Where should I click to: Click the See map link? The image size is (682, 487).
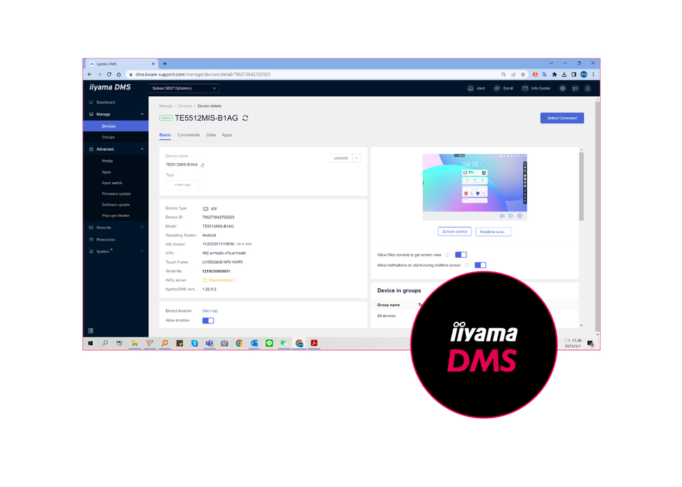210,311
